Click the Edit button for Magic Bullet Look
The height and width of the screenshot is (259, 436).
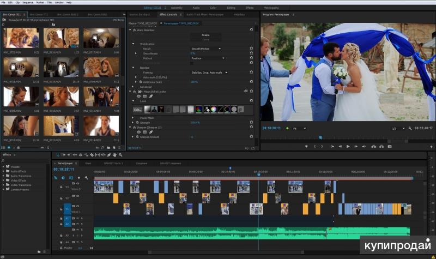pyautogui.click(x=137, y=110)
